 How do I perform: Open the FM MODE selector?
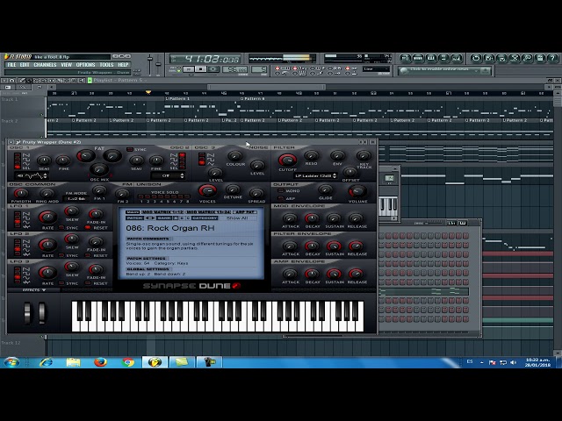76,199
